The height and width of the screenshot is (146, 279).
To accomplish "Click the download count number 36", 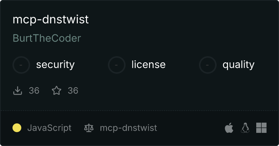I will (x=34, y=91).
